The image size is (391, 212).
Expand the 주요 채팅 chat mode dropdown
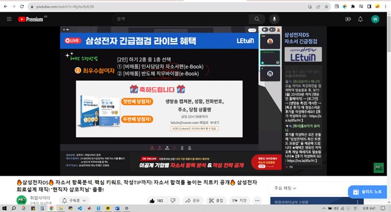285,188
